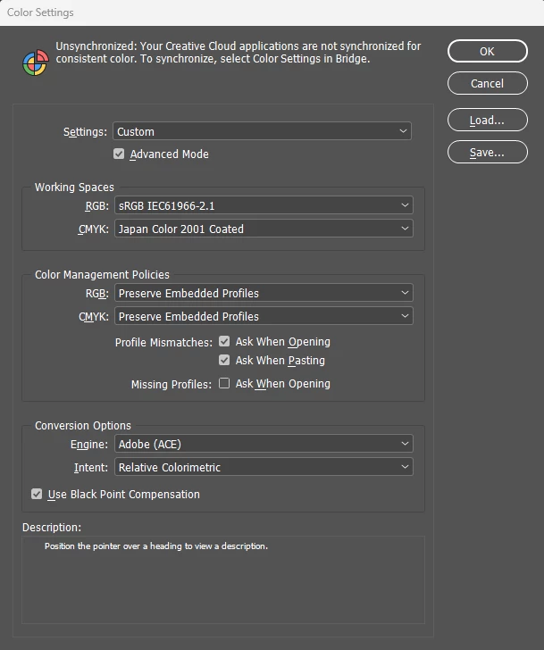
Task: Click the Description: label
Action: tap(52, 528)
